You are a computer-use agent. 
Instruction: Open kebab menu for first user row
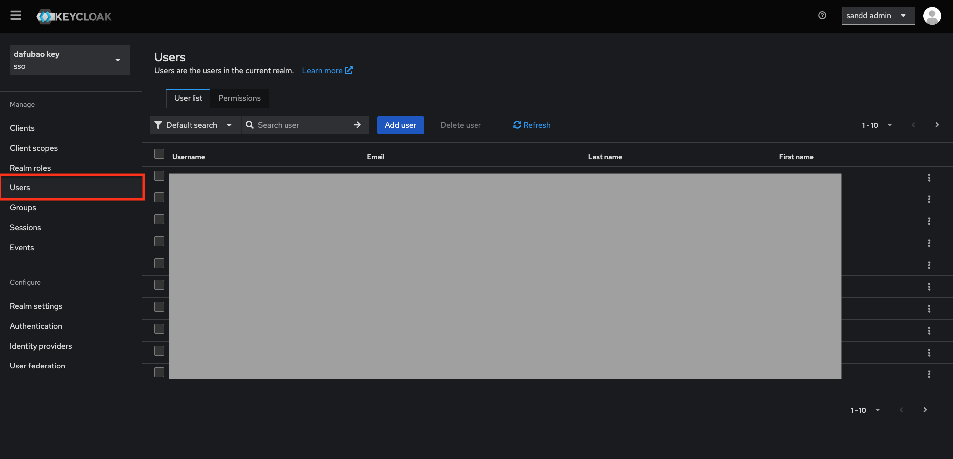point(929,178)
